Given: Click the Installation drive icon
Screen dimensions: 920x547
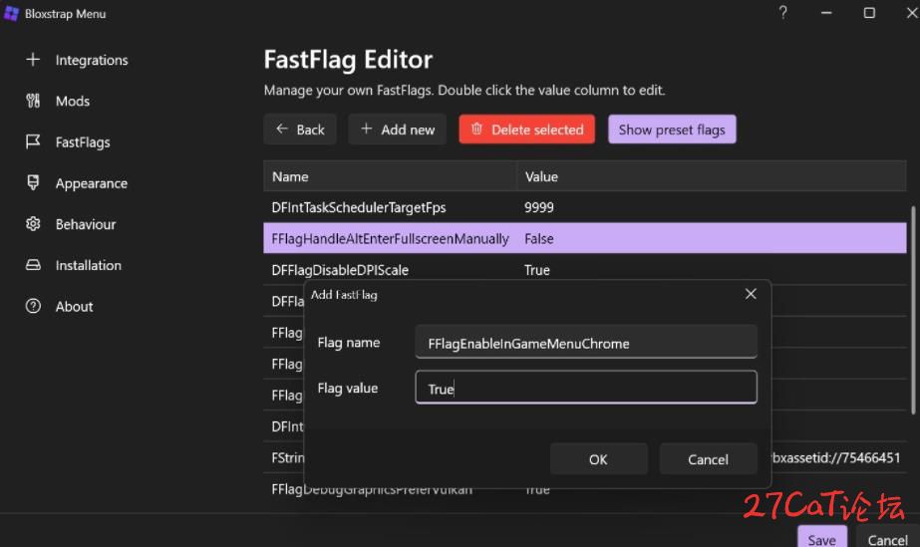Looking at the screenshot, I should point(33,265).
